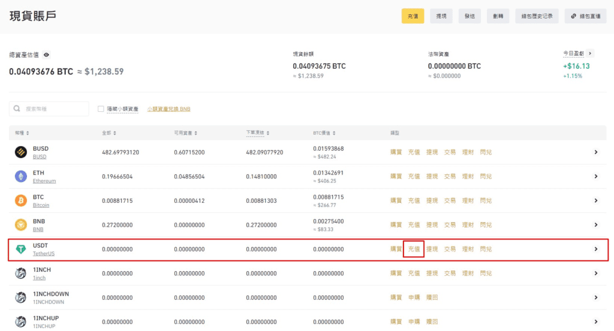Screen dimensions: 614x331
Task: Open the underlined 1inch name link
Action: [x=39, y=278]
